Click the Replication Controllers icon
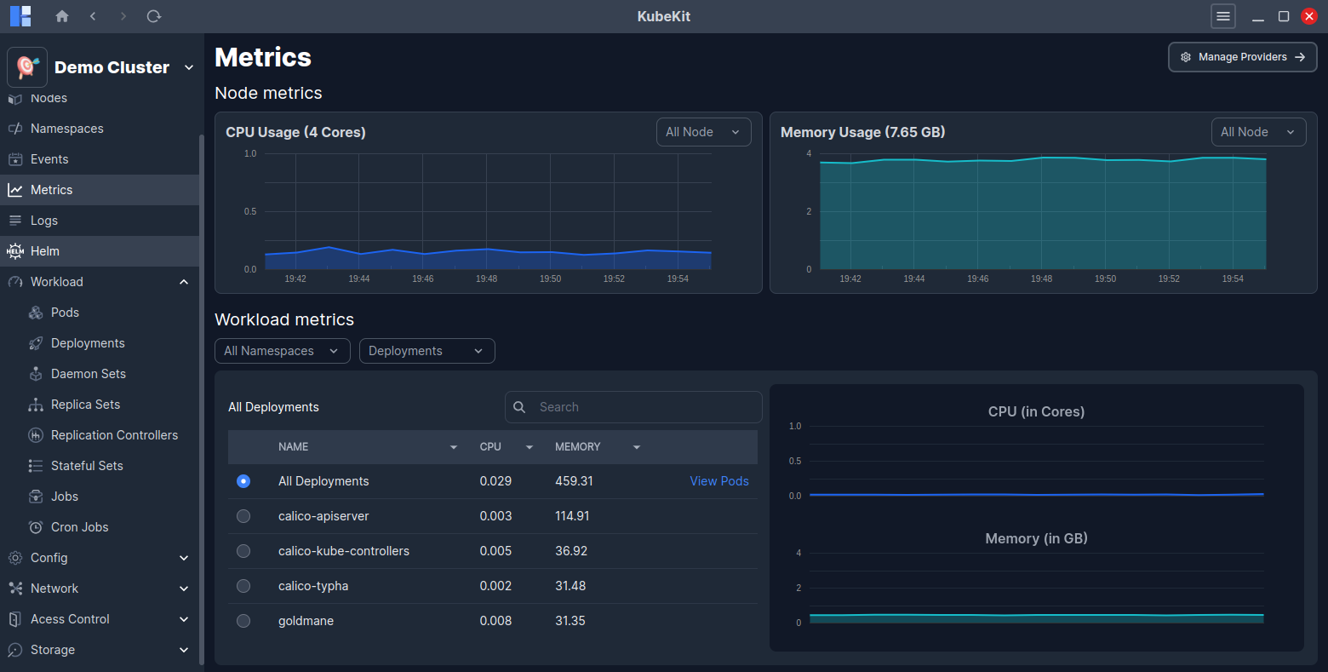 click(x=35, y=434)
